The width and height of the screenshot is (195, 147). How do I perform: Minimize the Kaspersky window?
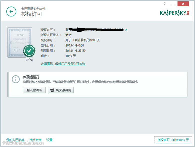pyautogui.click(x=173, y=4)
